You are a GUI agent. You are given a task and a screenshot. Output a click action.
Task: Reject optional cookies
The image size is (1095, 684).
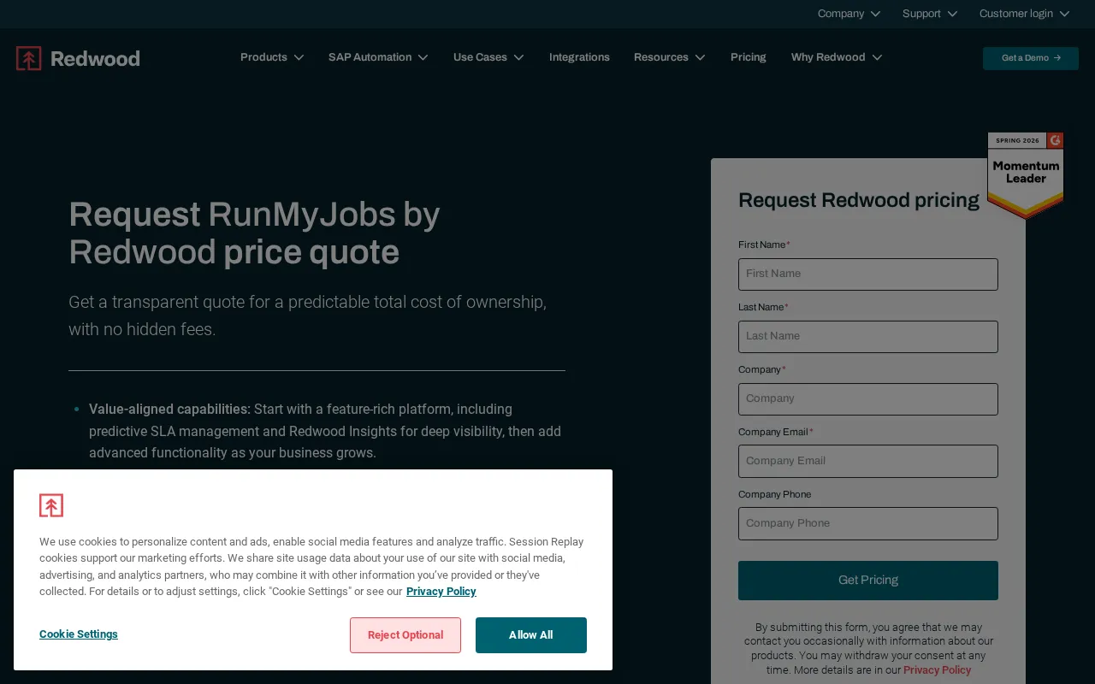click(x=405, y=635)
